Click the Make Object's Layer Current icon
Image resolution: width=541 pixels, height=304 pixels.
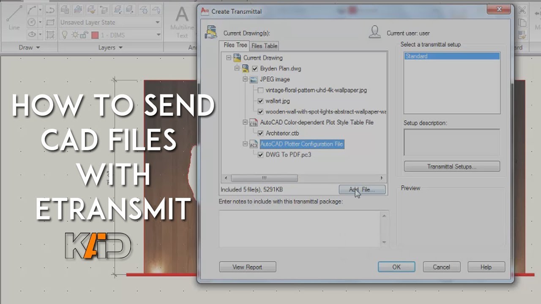(78, 9)
